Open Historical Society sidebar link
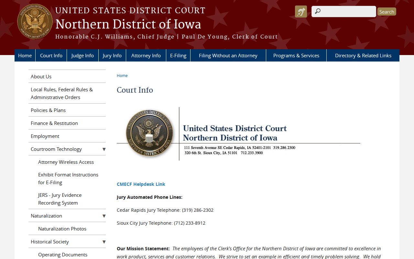414x259 pixels. click(50, 242)
